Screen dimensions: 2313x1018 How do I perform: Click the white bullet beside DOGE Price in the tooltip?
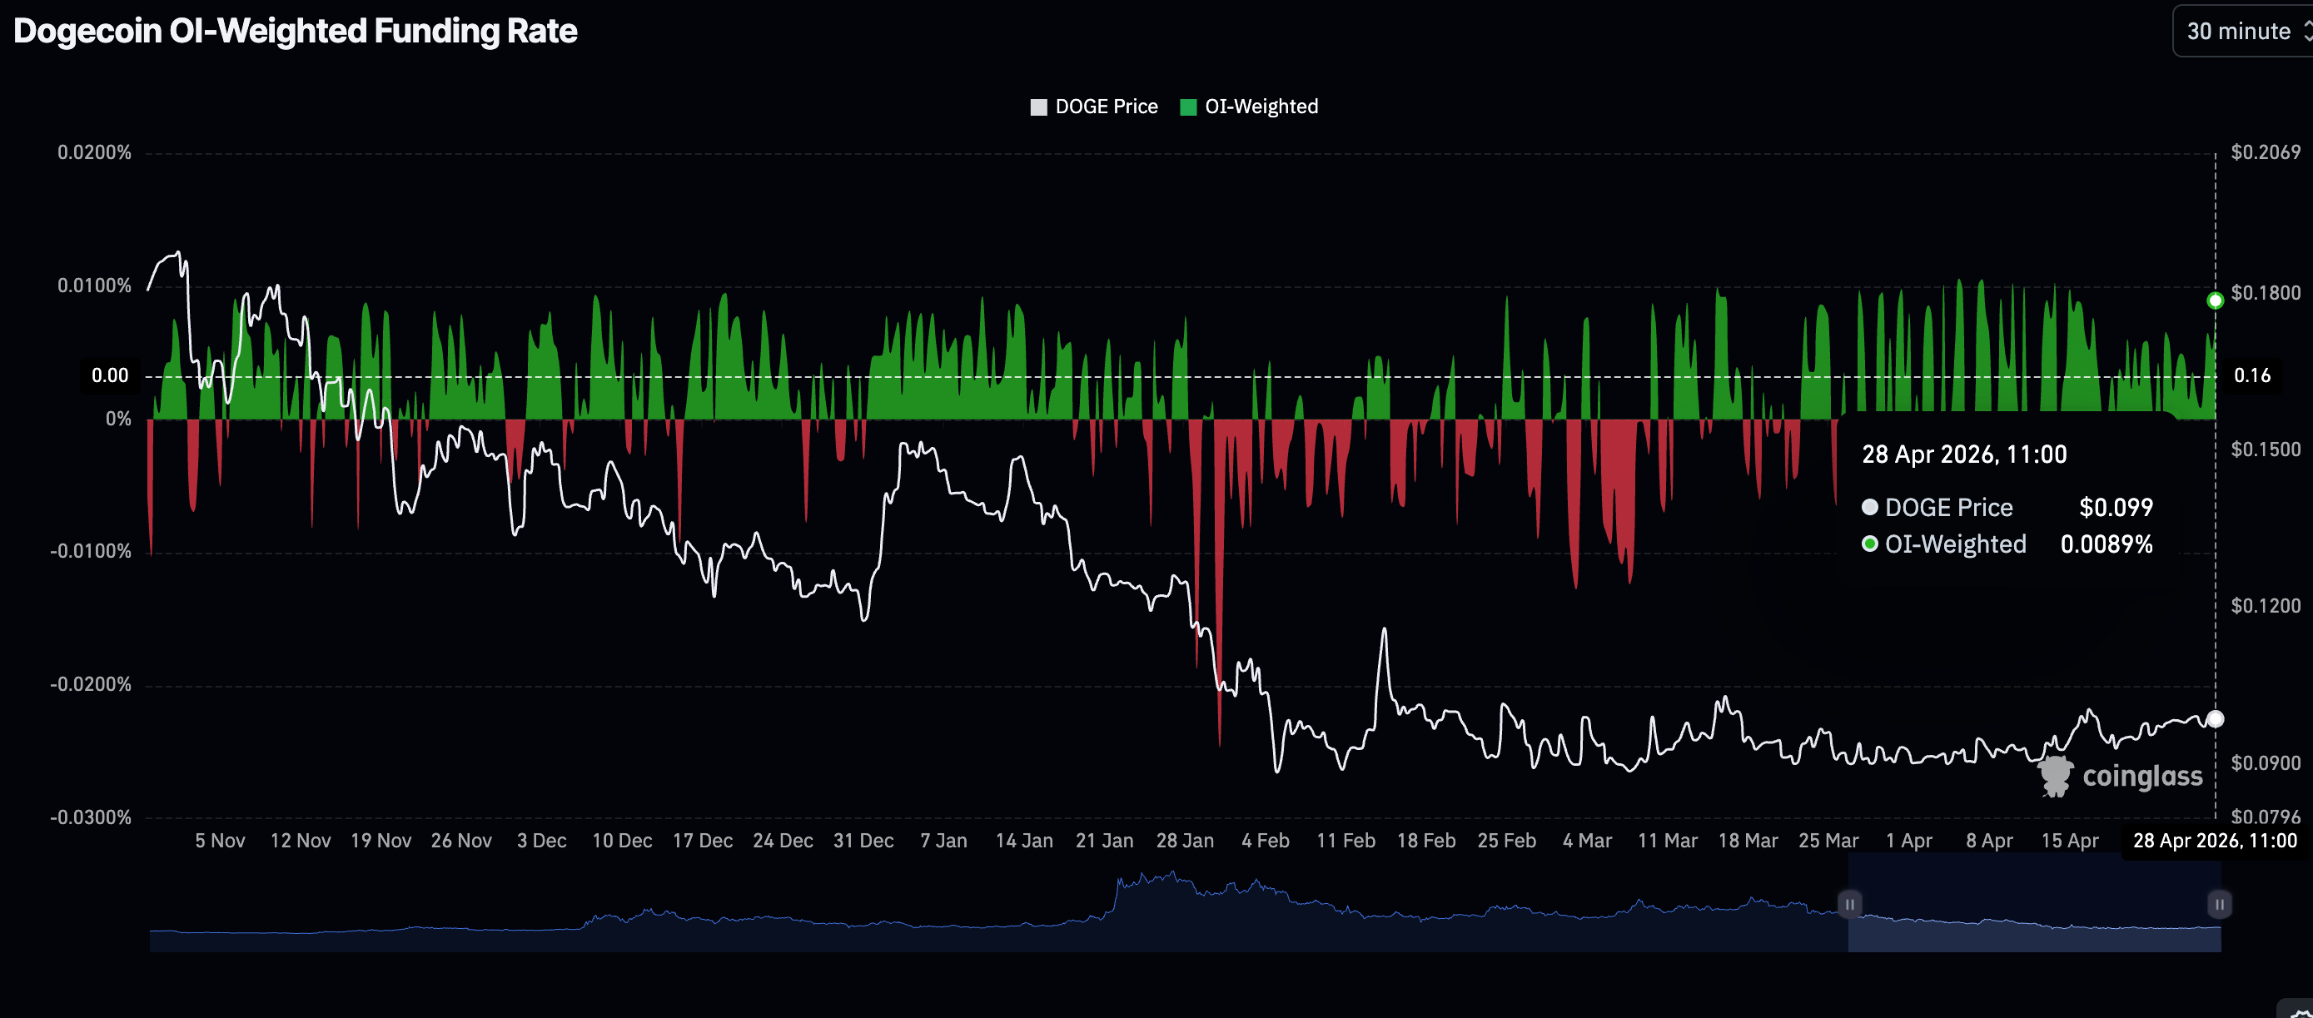[x=1869, y=507]
